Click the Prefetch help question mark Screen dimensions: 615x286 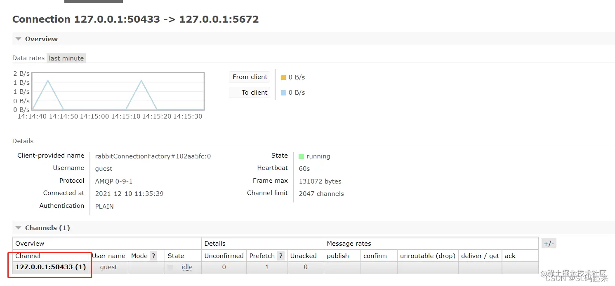pos(281,256)
